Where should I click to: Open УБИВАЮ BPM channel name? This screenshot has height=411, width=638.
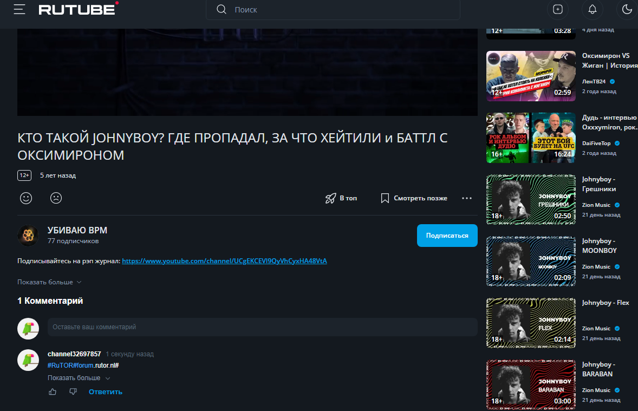click(77, 230)
